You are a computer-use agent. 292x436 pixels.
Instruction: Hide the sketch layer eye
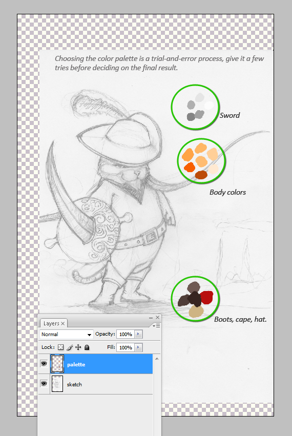pyautogui.click(x=44, y=384)
